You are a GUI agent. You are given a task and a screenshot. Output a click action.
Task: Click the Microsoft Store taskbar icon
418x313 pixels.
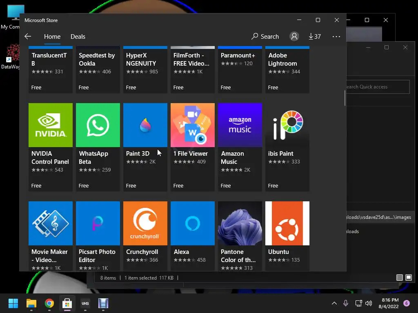coord(67,303)
